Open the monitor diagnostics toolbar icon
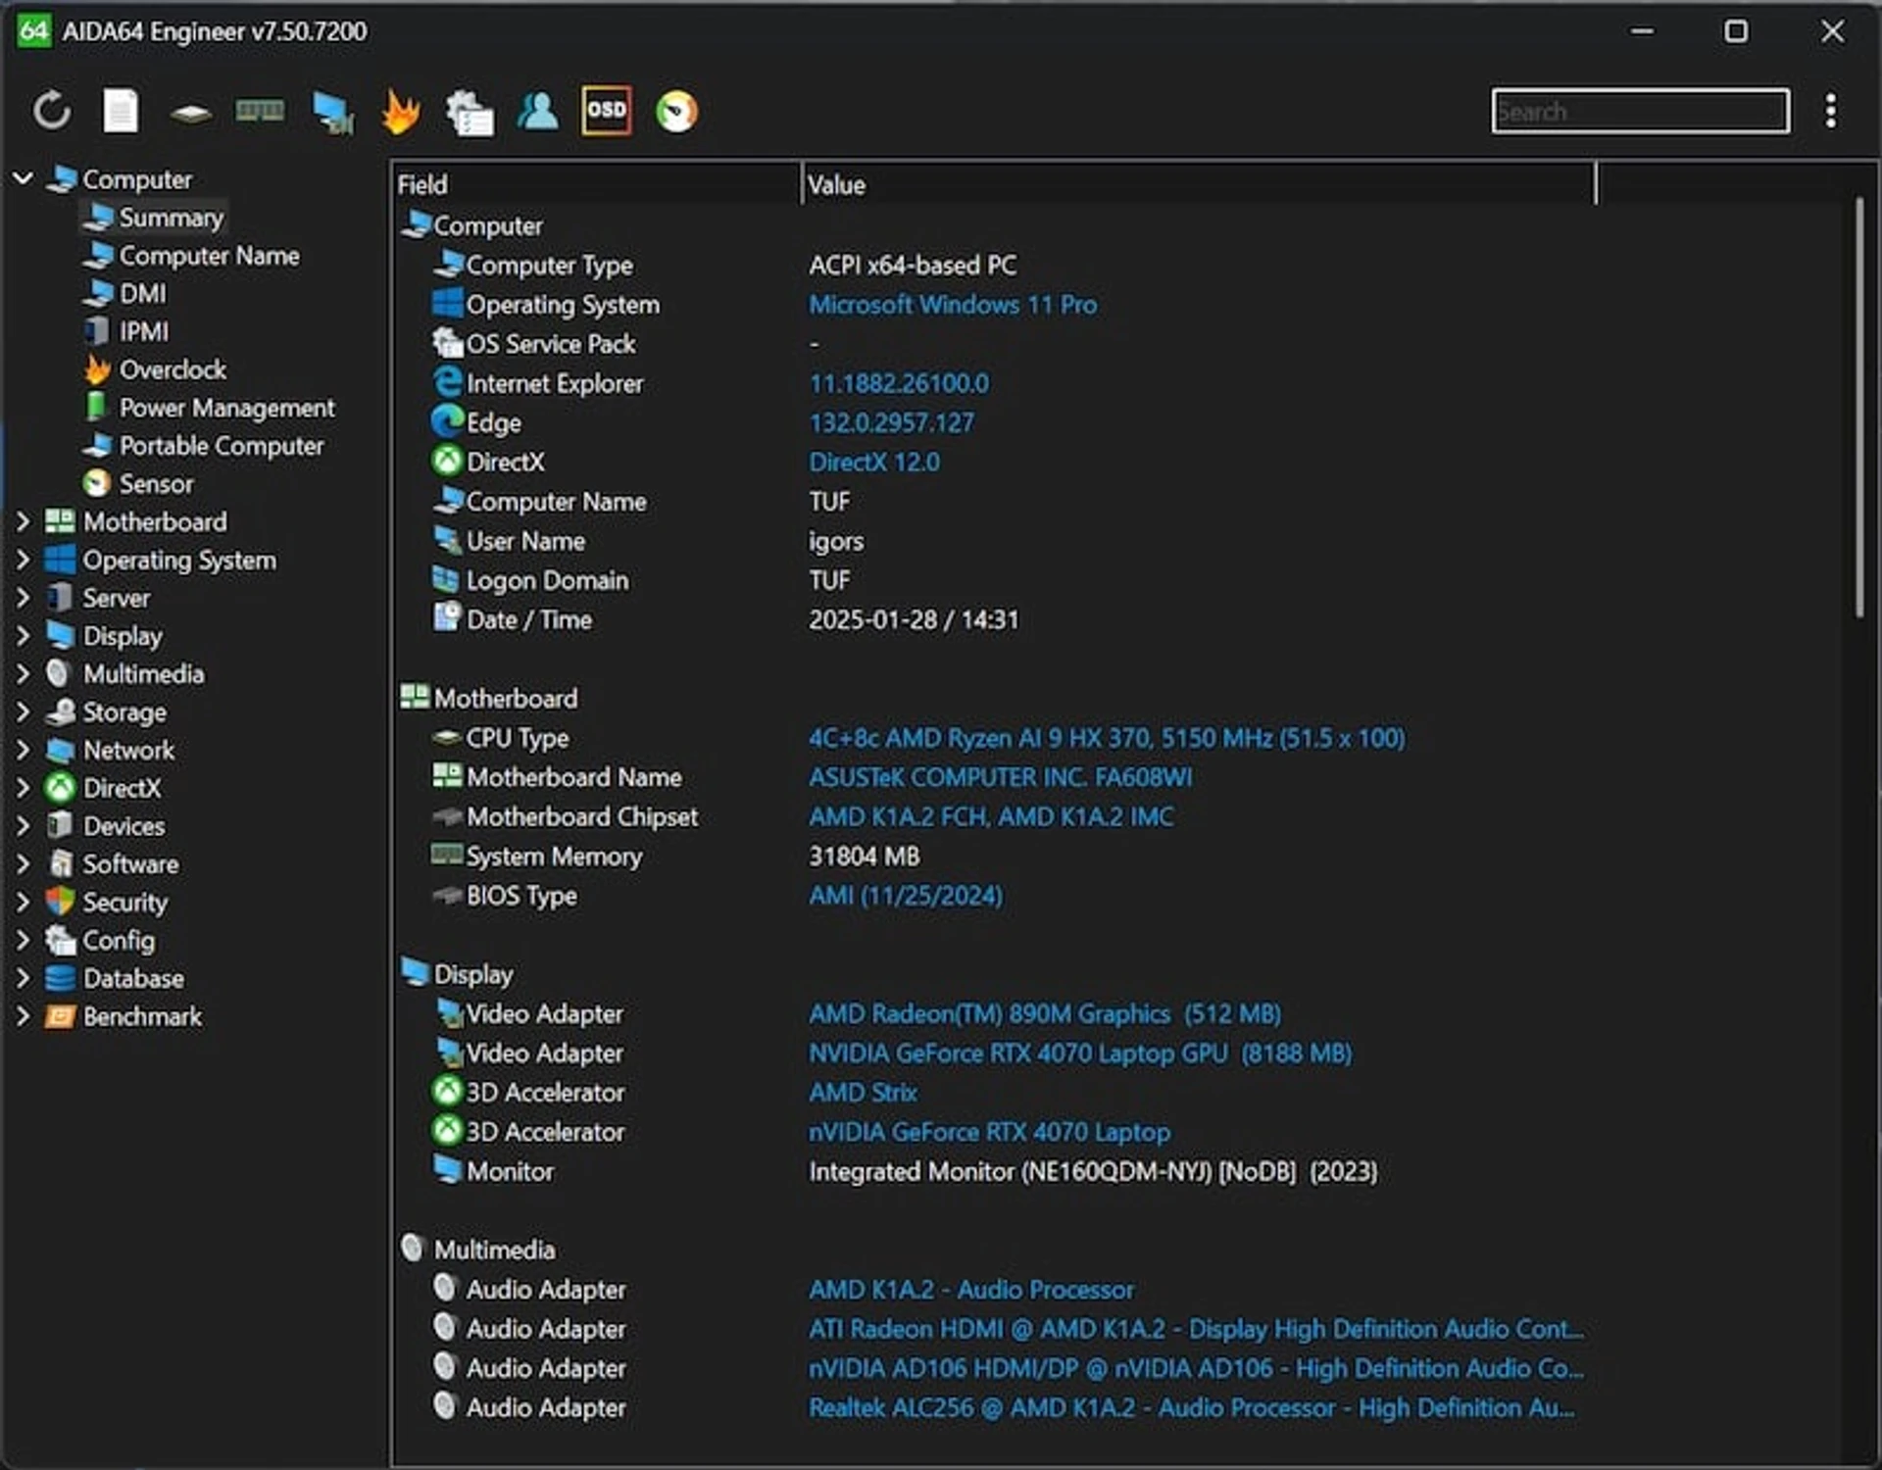Screen dimensions: 1882x1470 (332, 112)
